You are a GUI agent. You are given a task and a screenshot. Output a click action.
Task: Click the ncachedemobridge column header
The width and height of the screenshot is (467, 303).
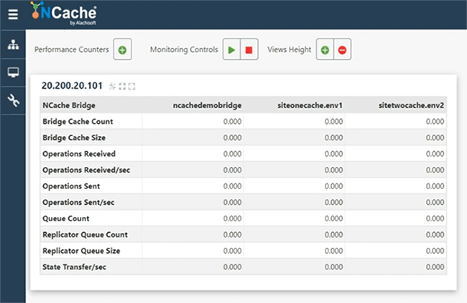(207, 105)
